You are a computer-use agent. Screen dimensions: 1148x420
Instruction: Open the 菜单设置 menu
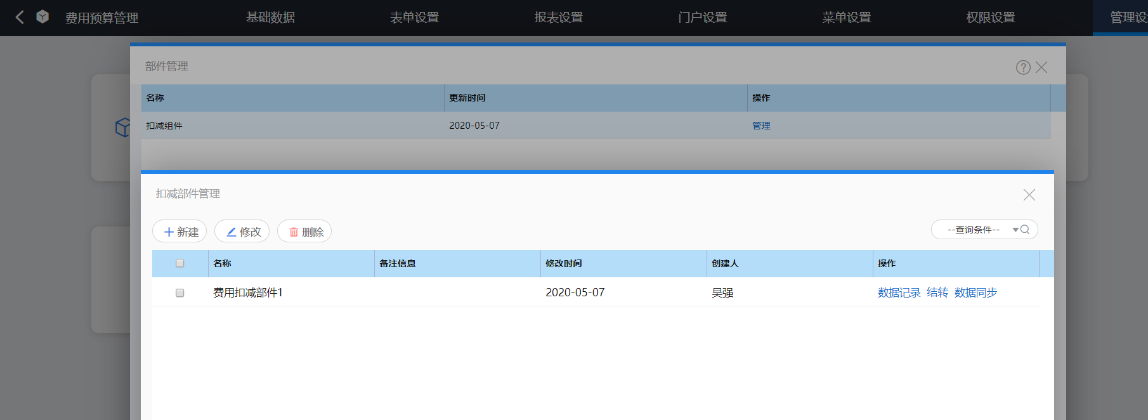tap(847, 18)
